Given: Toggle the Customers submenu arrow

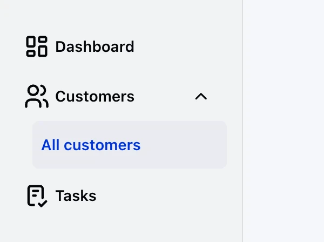Looking at the screenshot, I should [x=201, y=97].
